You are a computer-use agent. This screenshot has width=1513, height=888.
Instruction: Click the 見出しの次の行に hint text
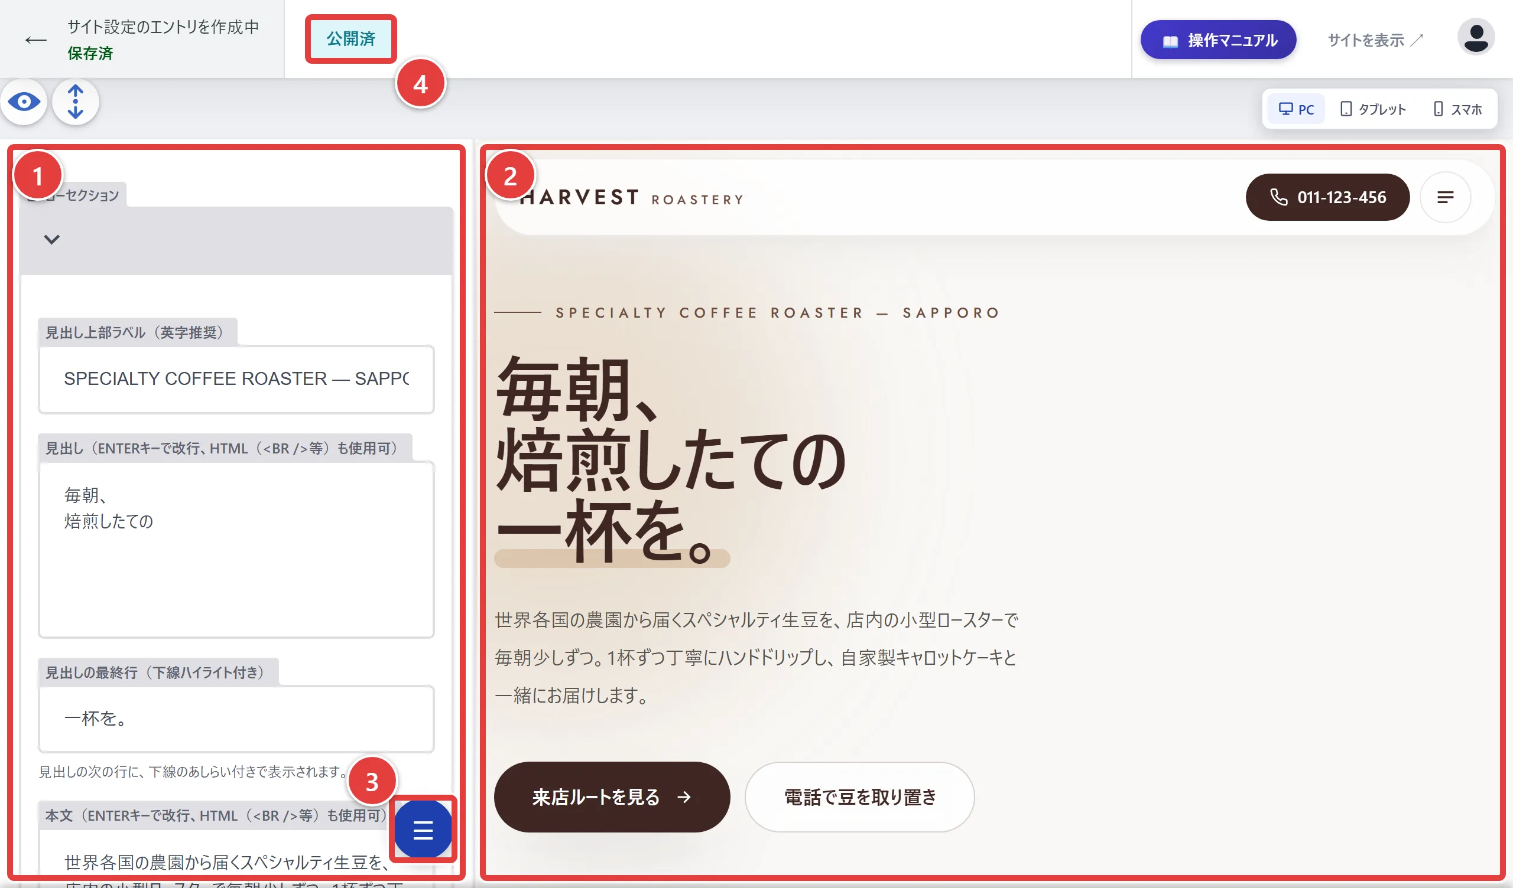193,772
